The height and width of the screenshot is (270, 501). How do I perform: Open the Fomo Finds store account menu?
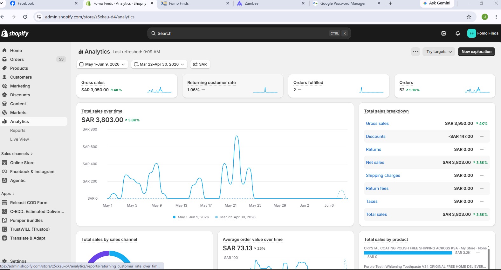point(483,33)
